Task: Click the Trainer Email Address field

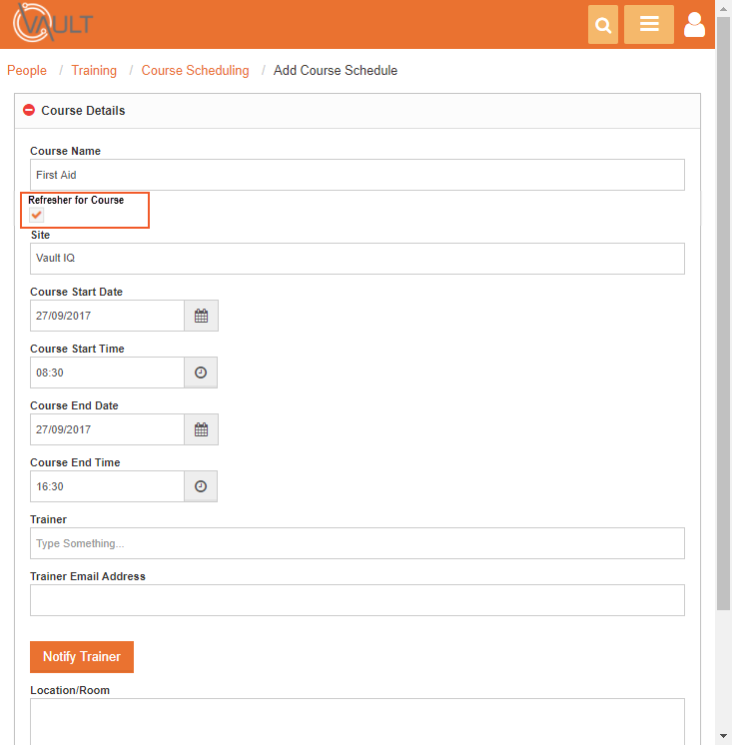Action: tap(358, 600)
